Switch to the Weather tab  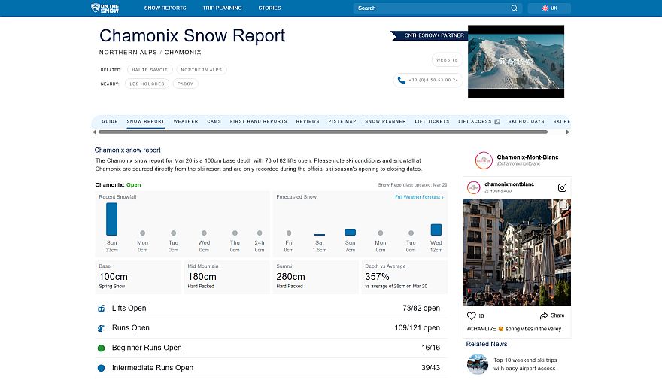tap(186, 121)
